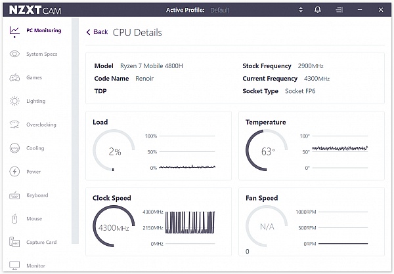Click the Current Frequency value 4300MHz
The width and height of the screenshot is (394, 274).
pyautogui.click(x=317, y=79)
